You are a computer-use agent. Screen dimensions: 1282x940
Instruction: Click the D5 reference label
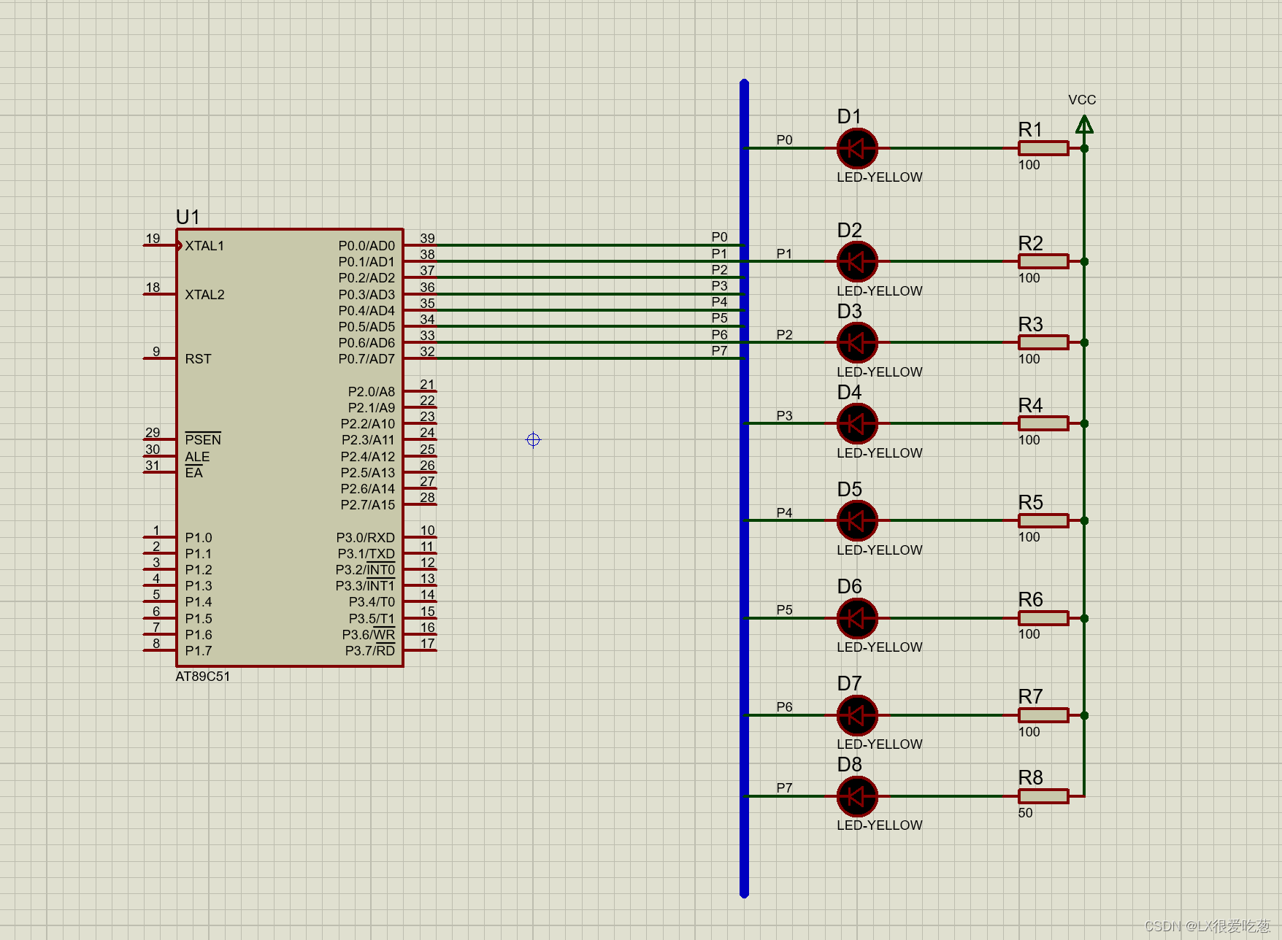[850, 489]
